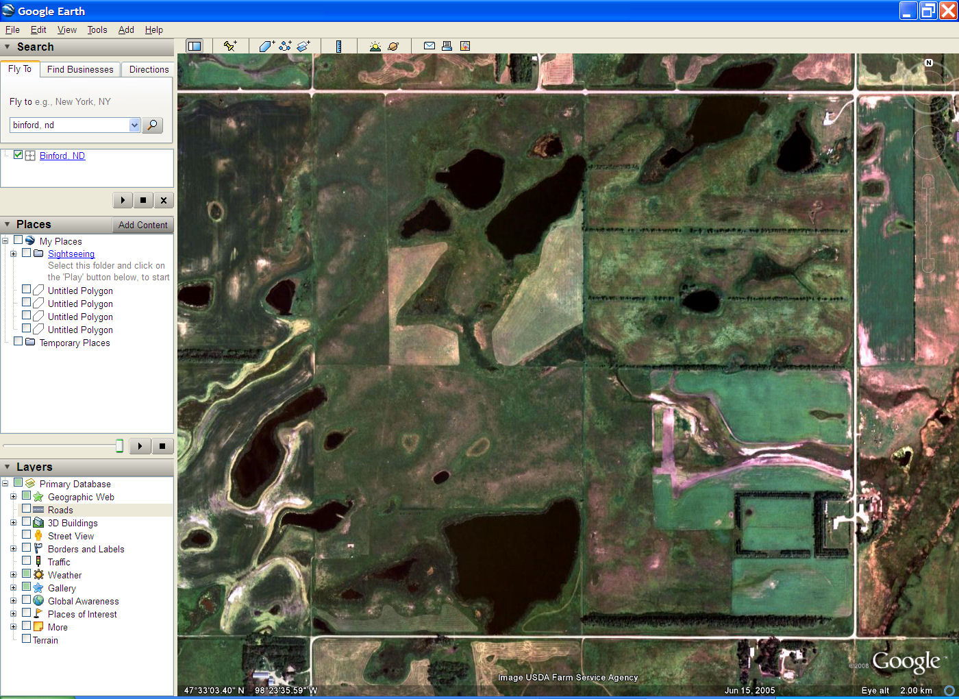Click the Print icon in toolbar
Screen dimensions: 959x699
[447, 46]
